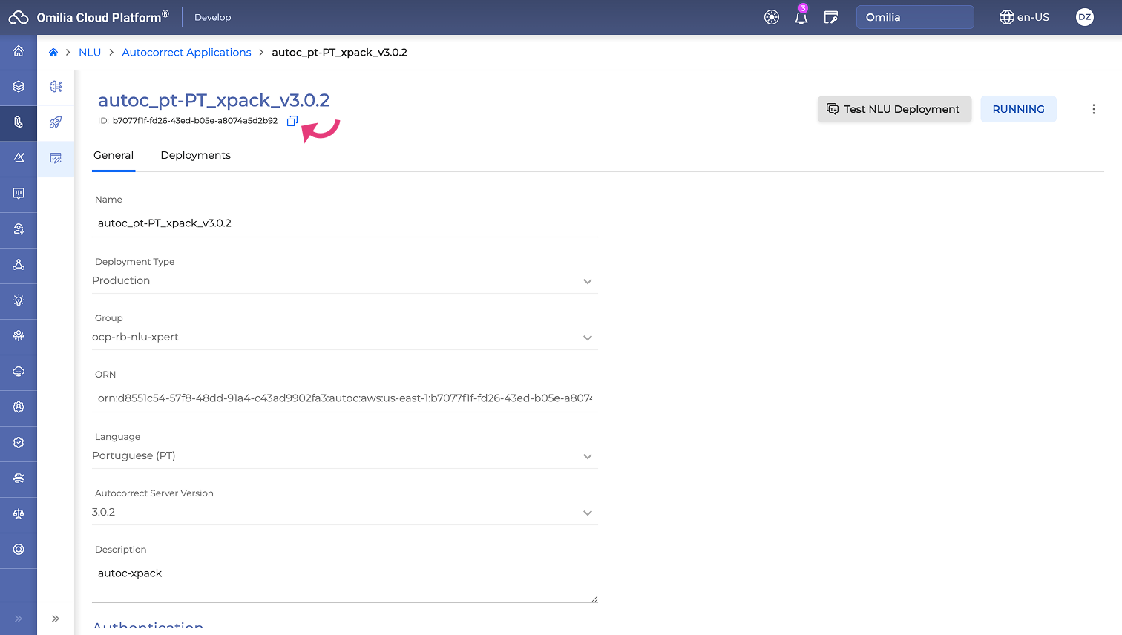Open the stacked layers sidebar icon
1122x635 pixels.
click(19, 87)
